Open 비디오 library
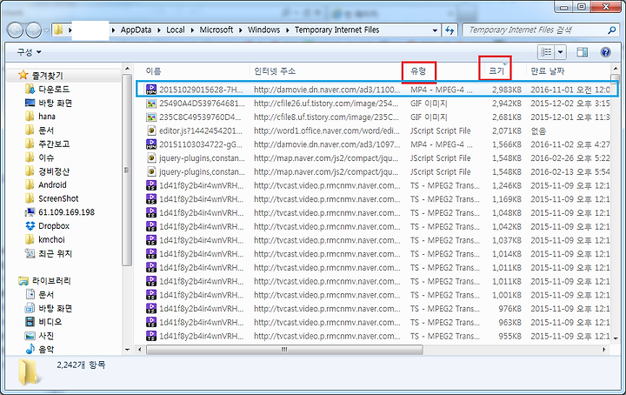The width and height of the screenshot is (626, 395). (43, 322)
